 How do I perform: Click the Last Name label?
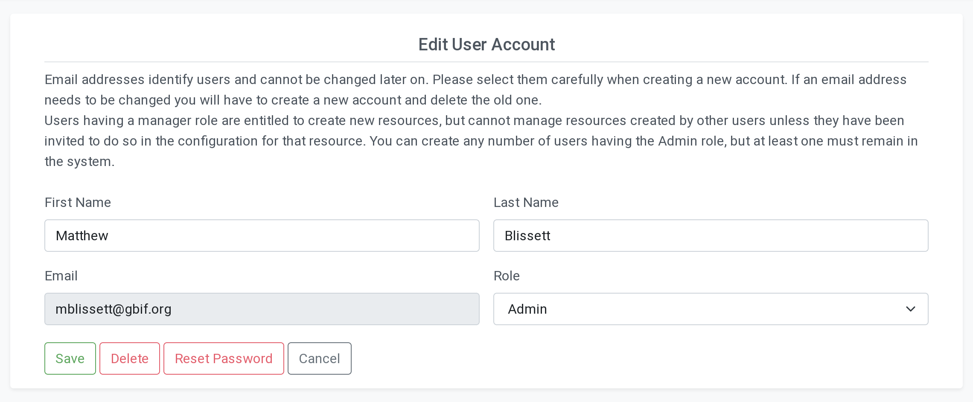[x=526, y=202]
